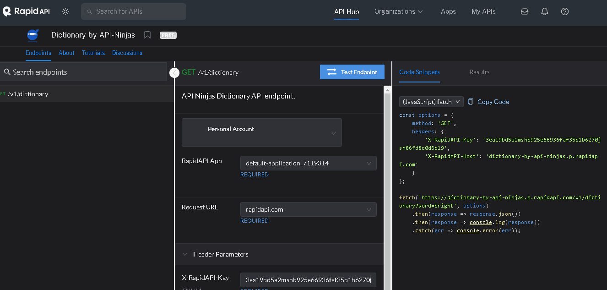Click the 'X-RapidAPI-Host' line in code
Screen dimensions: 607x290
(499, 160)
